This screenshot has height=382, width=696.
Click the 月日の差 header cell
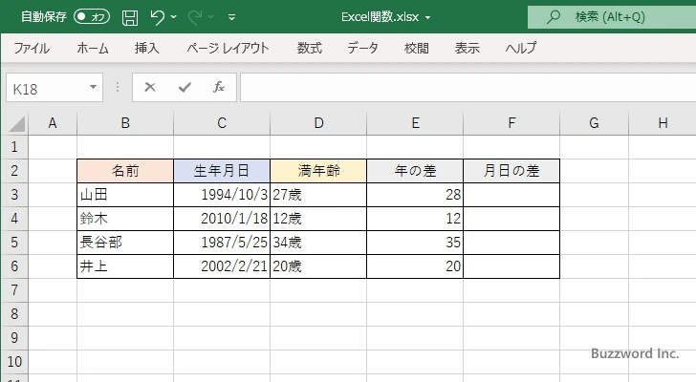[511, 171]
